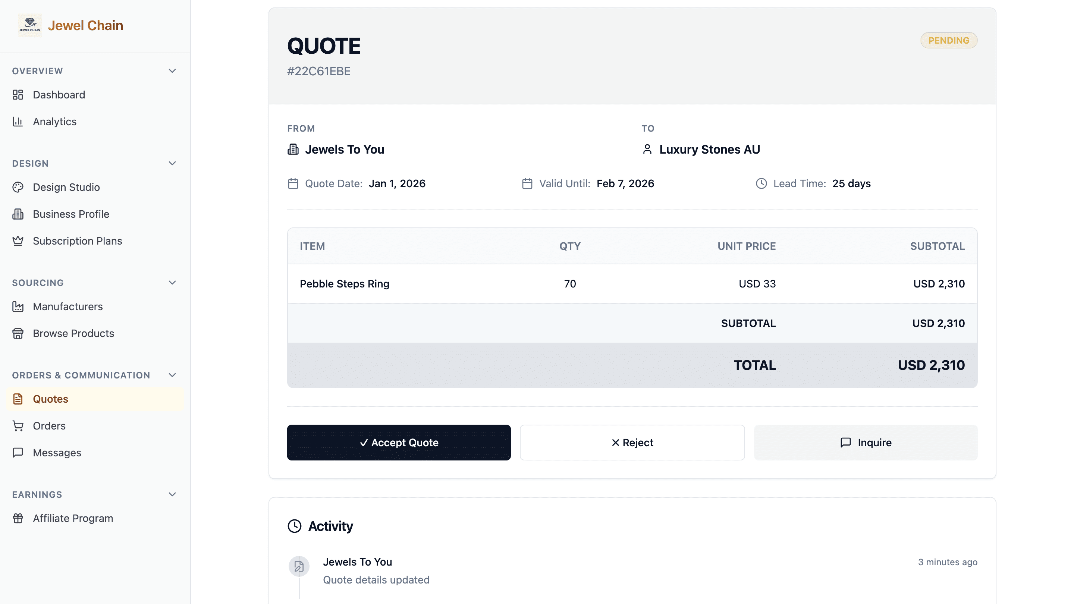The width and height of the screenshot is (1074, 604).
Task: Collapse the Orders & Communication section
Action: tap(172, 375)
